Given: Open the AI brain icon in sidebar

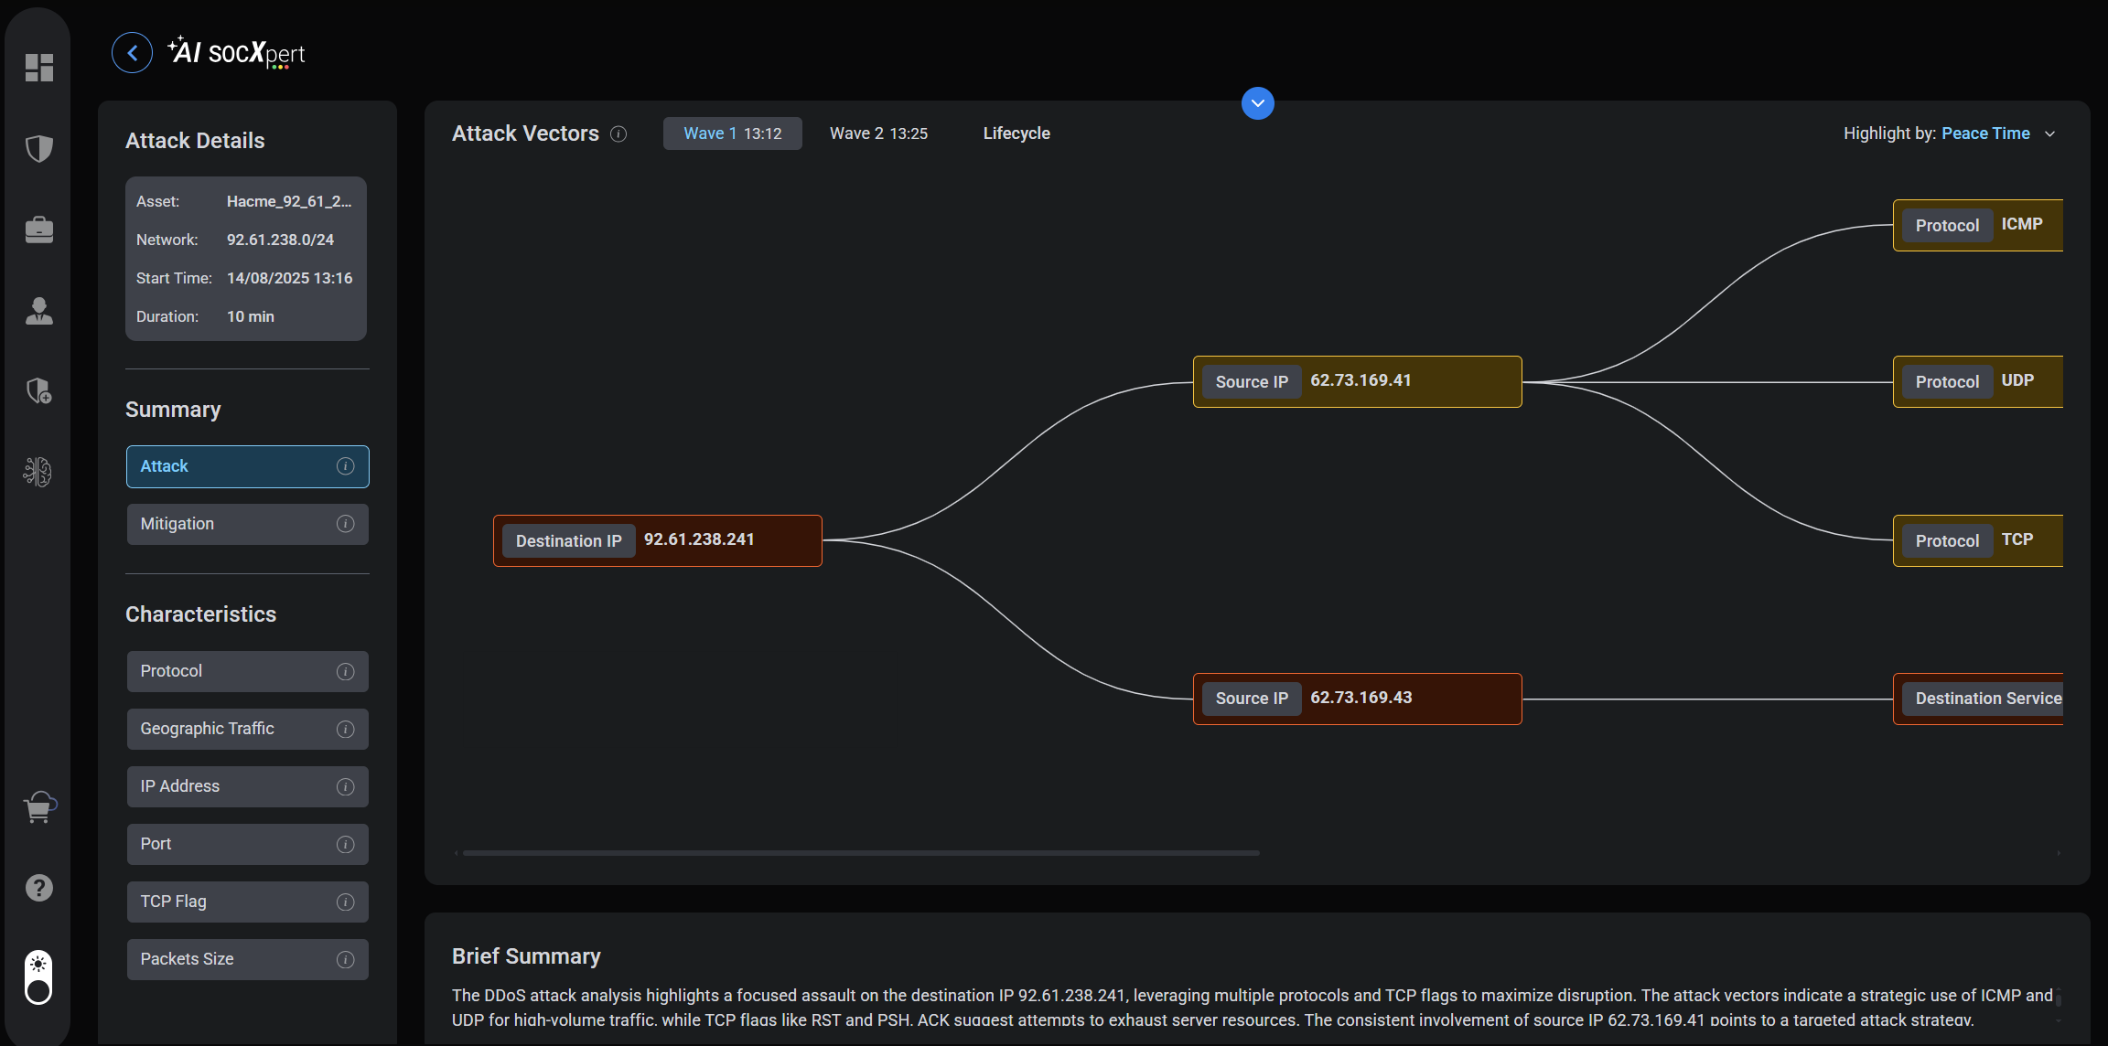Looking at the screenshot, I should click(x=38, y=472).
